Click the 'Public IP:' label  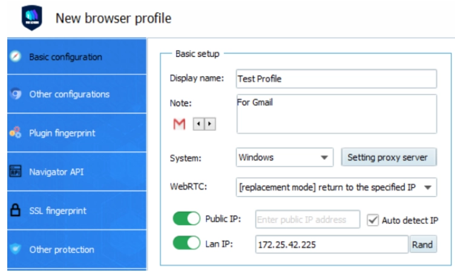point(223,219)
